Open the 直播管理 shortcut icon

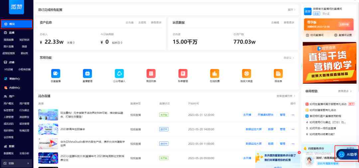(87, 74)
